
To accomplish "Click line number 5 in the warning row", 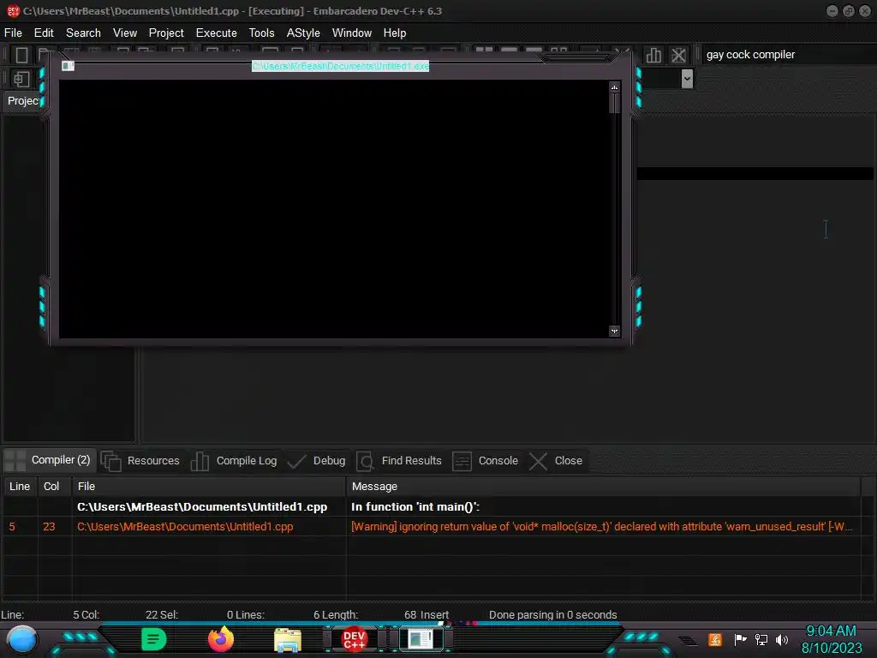I will (12, 527).
